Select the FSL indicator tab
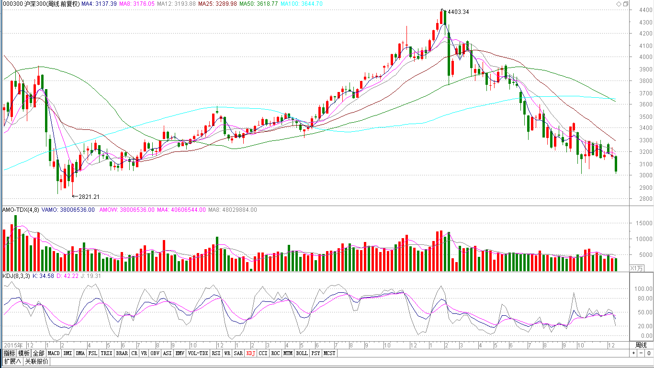The image size is (654, 368). (x=92, y=353)
